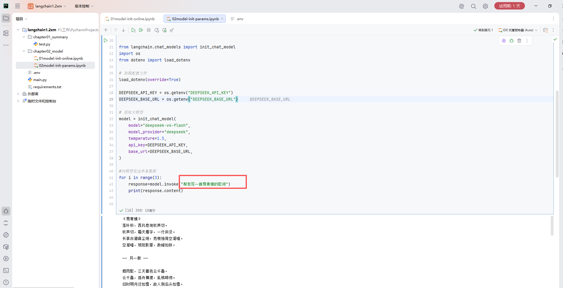
Task: Open the langchain1.2xm project dropdown
Action: point(47,6)
